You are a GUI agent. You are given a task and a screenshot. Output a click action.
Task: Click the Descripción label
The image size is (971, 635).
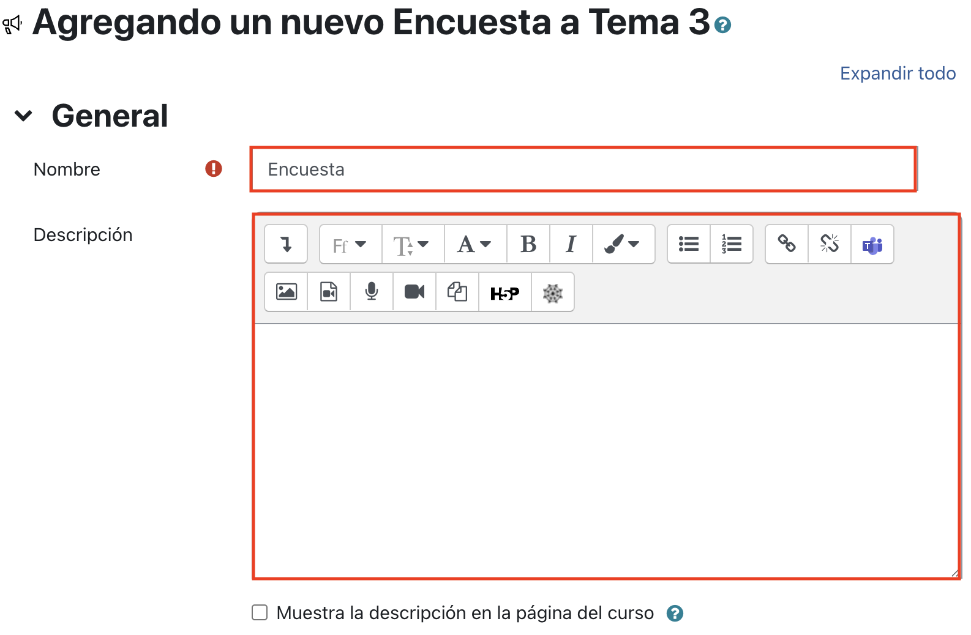[83, 235]
